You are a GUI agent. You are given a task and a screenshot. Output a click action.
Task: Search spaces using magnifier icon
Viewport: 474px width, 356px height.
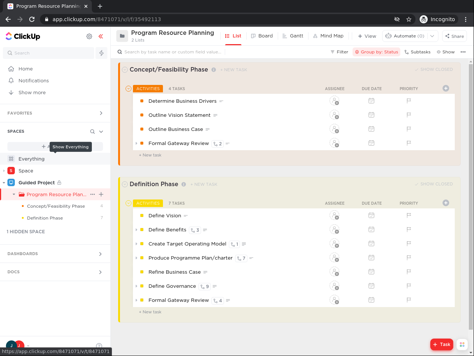[x=92, y=131]
